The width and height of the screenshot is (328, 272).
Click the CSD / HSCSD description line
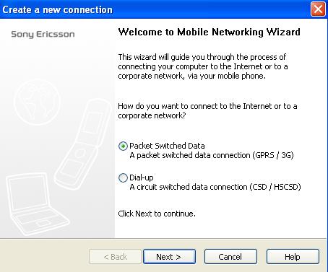pyautogui.click(x=215, y=187)
